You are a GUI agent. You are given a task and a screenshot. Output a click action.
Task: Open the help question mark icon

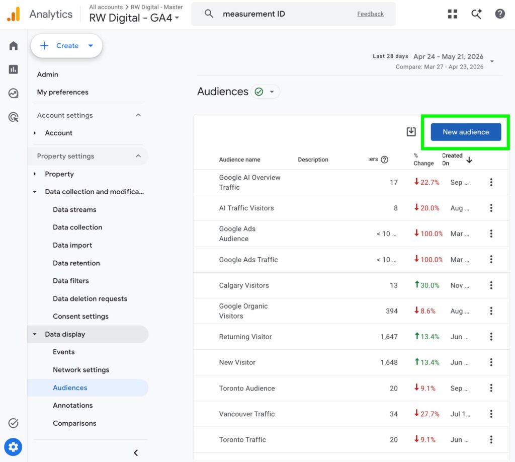(500, 14)
